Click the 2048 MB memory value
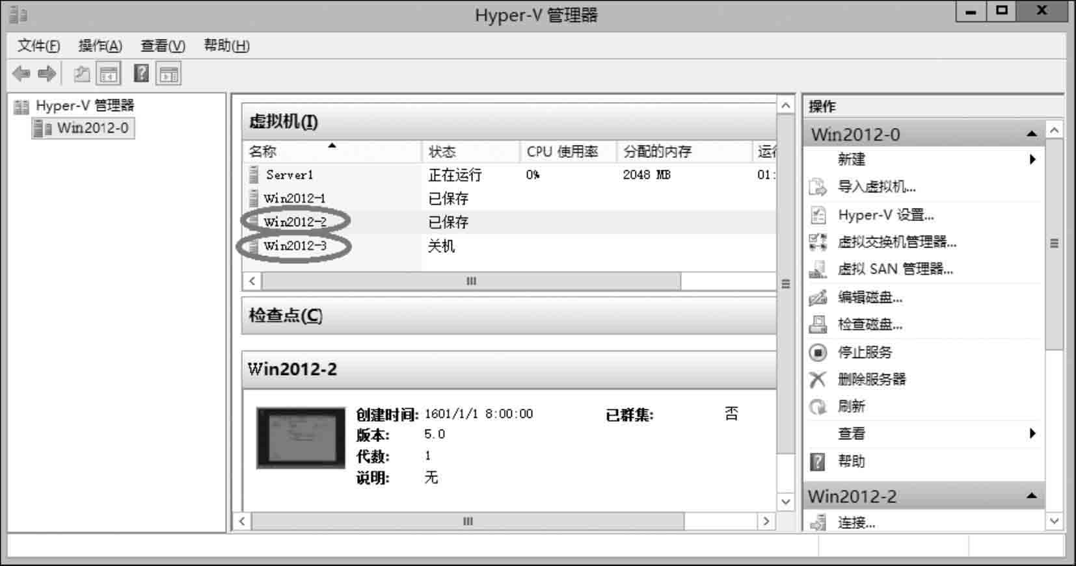 [x=646, y=175]
